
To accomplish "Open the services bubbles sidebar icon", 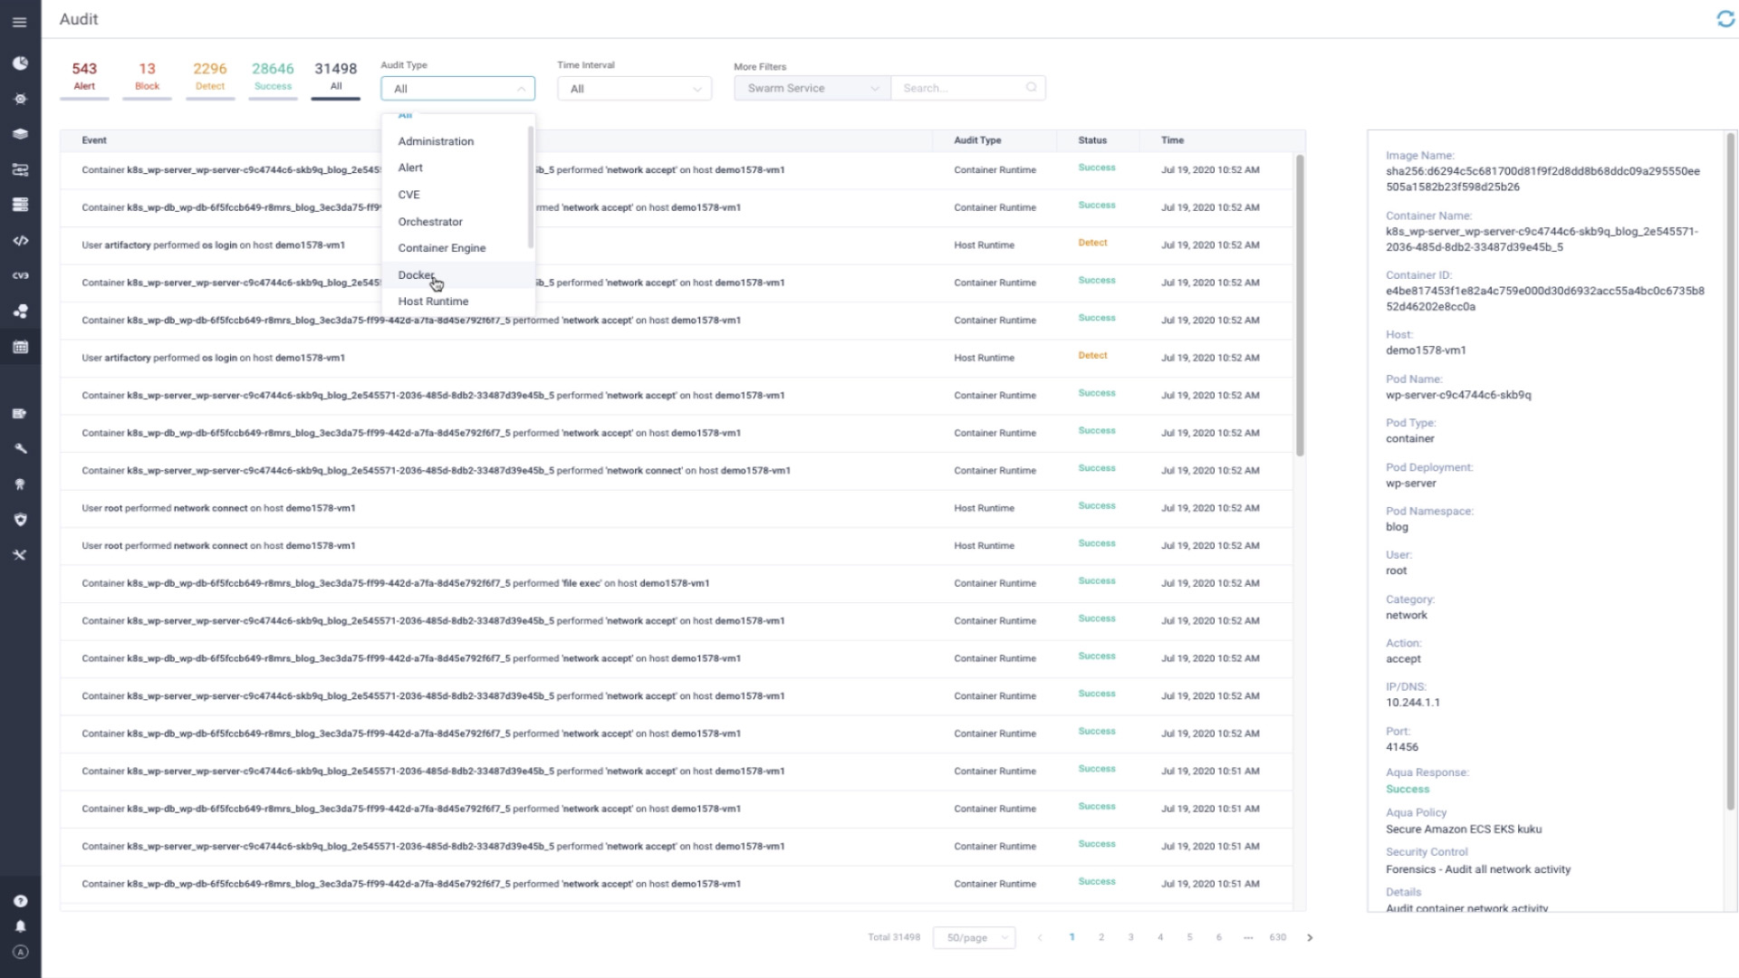I will (20, 312).
